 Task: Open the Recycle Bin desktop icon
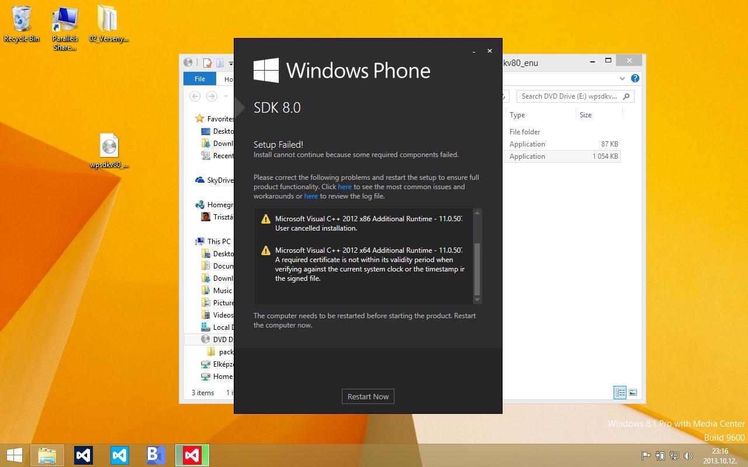point(22,25)
